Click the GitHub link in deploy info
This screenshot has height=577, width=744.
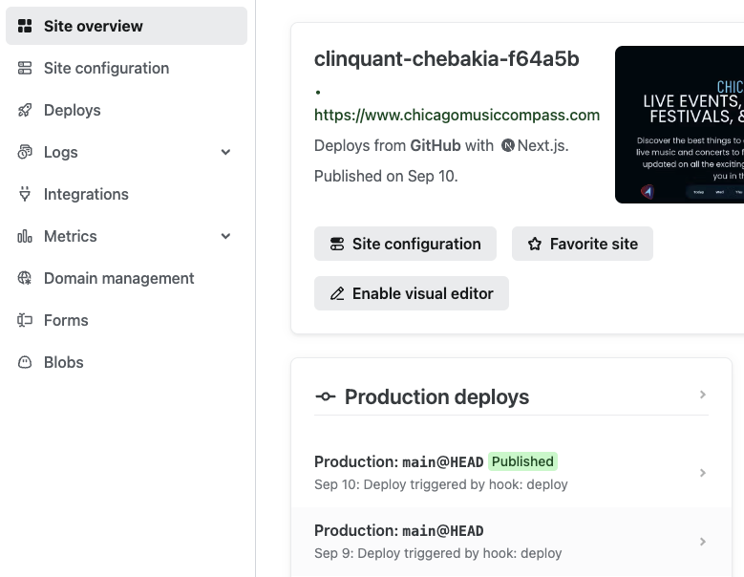[436, 145]
